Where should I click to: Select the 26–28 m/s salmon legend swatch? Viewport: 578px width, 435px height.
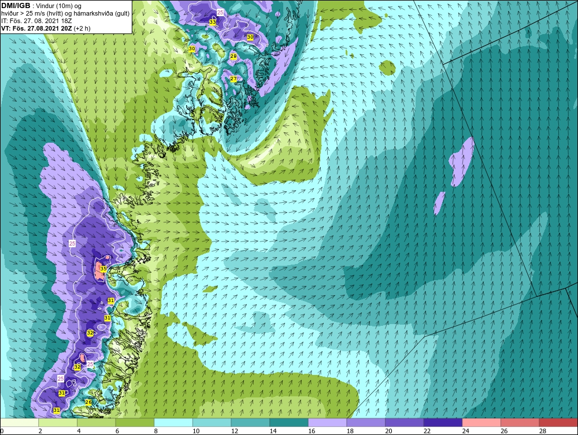(x=520, y=422)
